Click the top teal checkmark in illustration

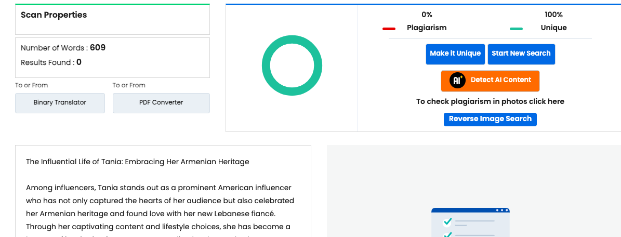coord(447,222)
